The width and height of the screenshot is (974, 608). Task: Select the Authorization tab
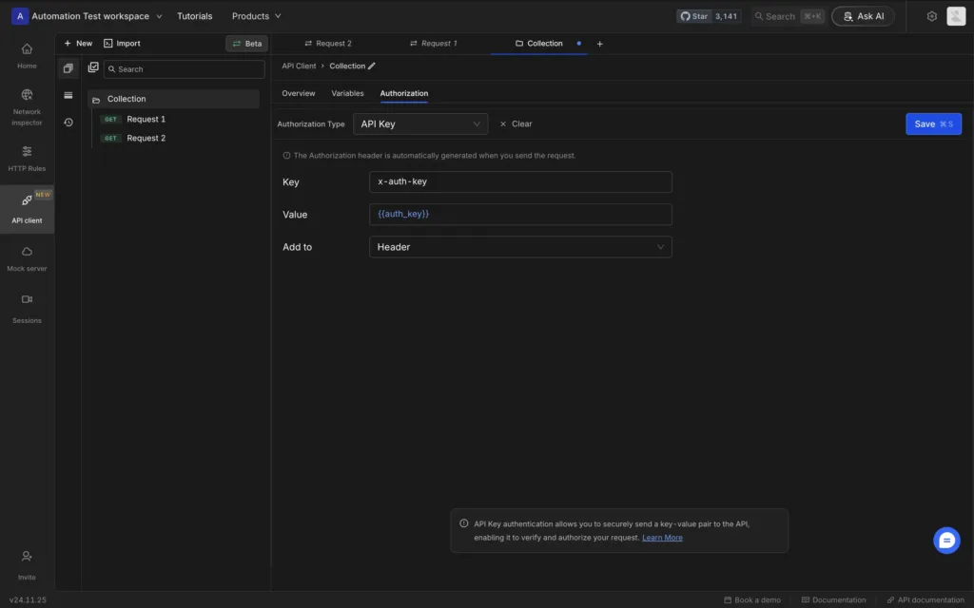[x=403, y=93]
